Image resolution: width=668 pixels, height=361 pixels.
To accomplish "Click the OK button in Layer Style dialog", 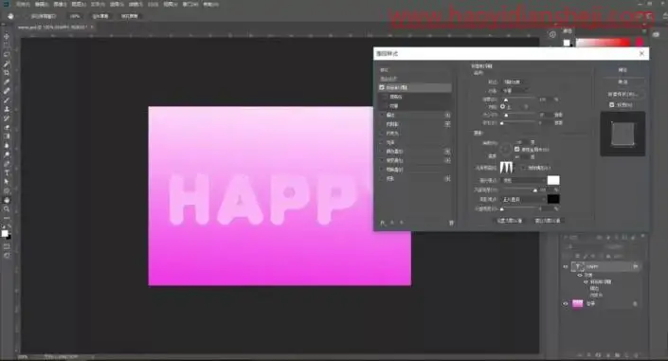I will tap(623, 70).
